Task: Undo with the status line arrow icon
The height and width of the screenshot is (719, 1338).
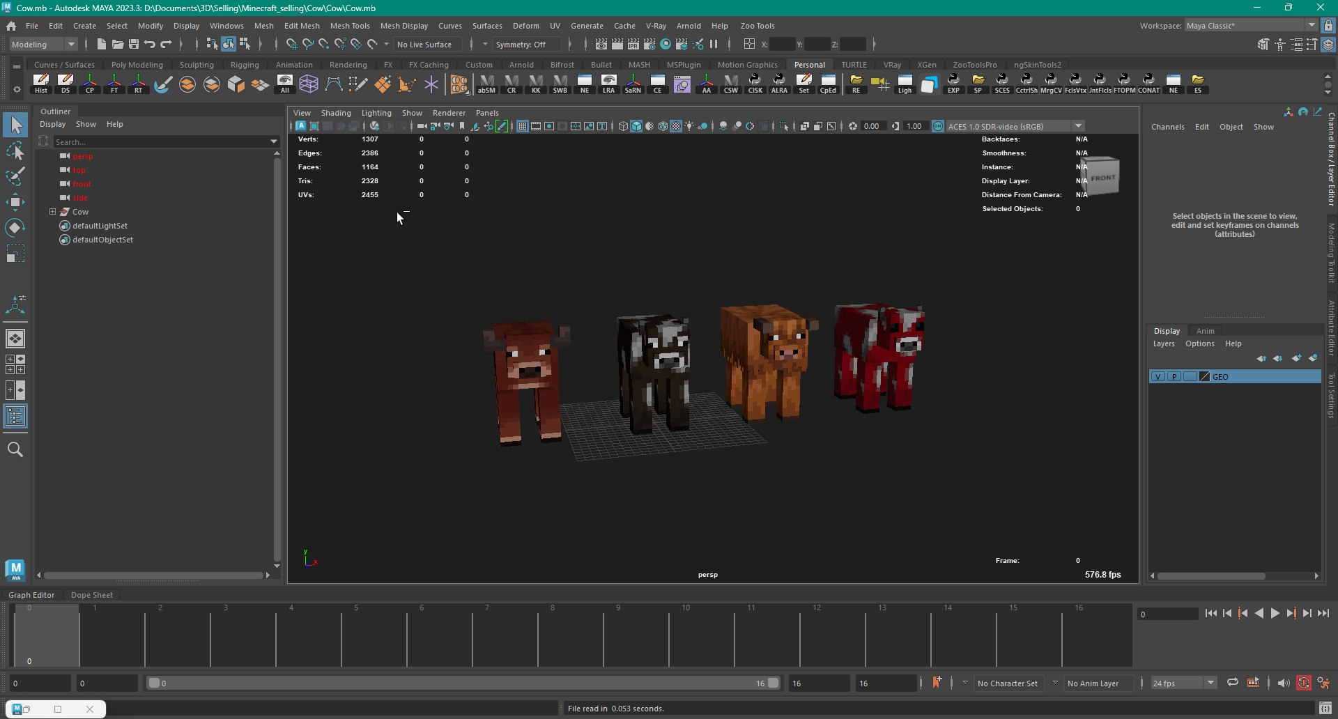Action: (150, 44)
